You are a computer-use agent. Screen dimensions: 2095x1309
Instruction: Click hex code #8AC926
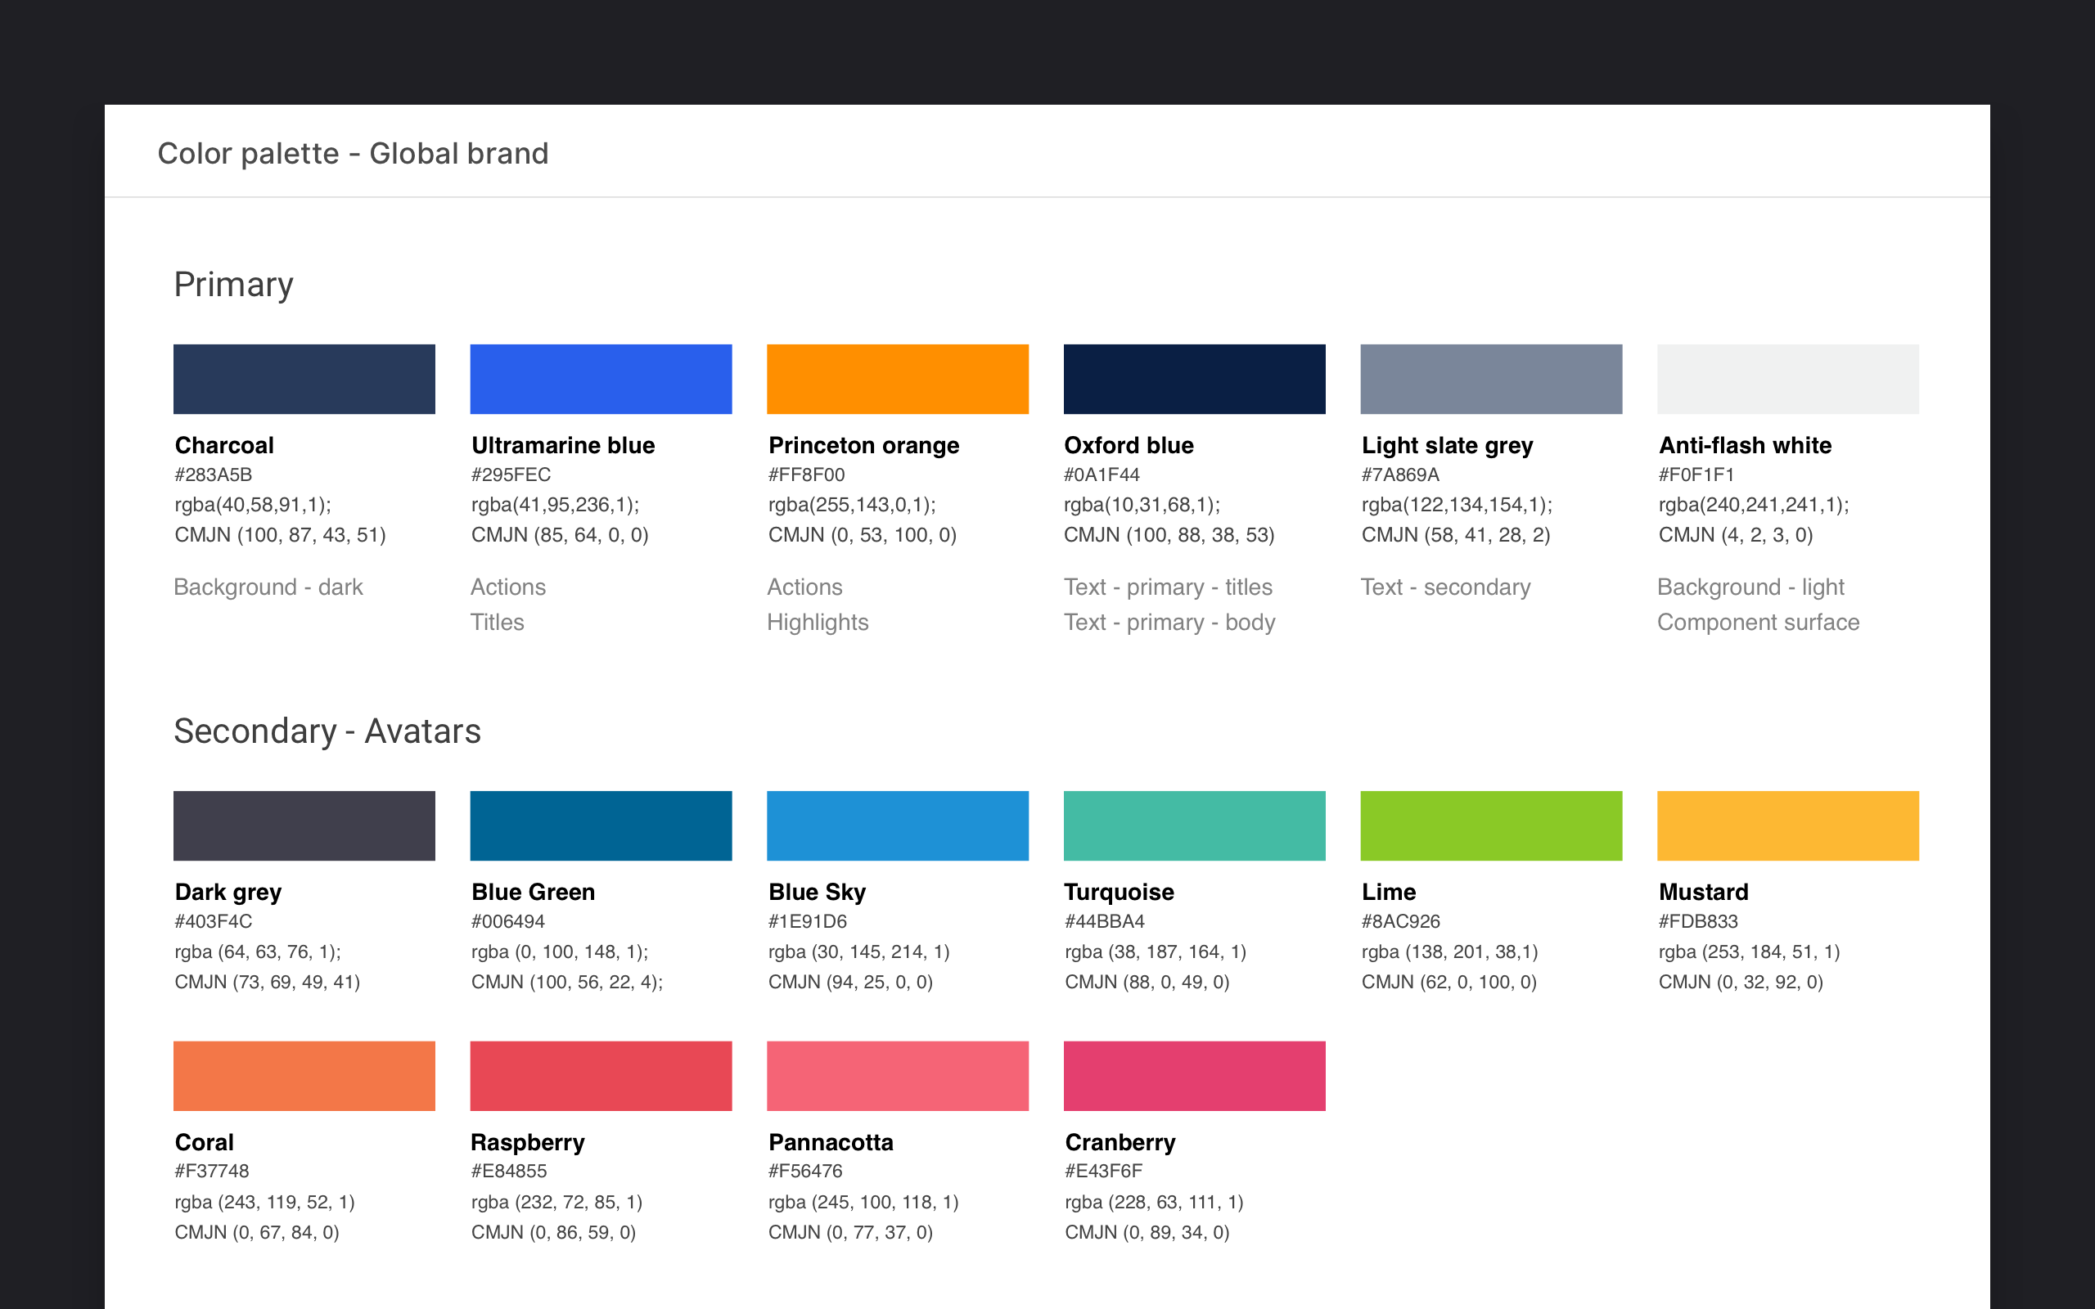pos(1401,921)
